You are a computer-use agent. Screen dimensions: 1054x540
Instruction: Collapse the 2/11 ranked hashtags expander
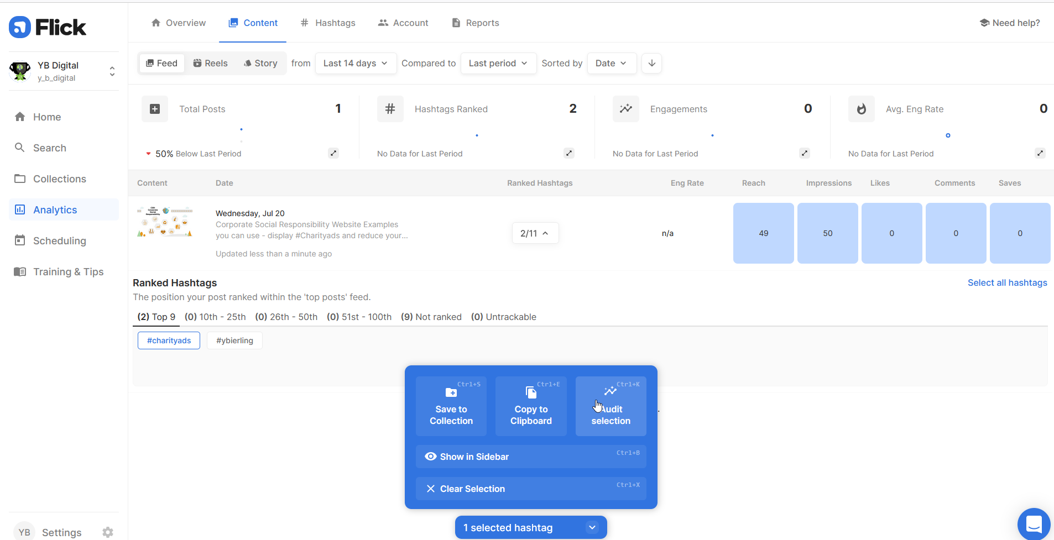[535, 233]
